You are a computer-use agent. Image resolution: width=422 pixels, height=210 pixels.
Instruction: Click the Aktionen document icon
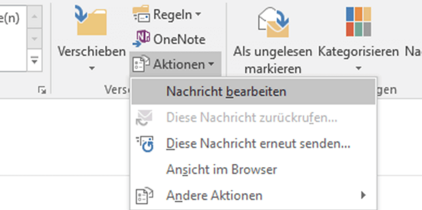click(x=141, y=64)
